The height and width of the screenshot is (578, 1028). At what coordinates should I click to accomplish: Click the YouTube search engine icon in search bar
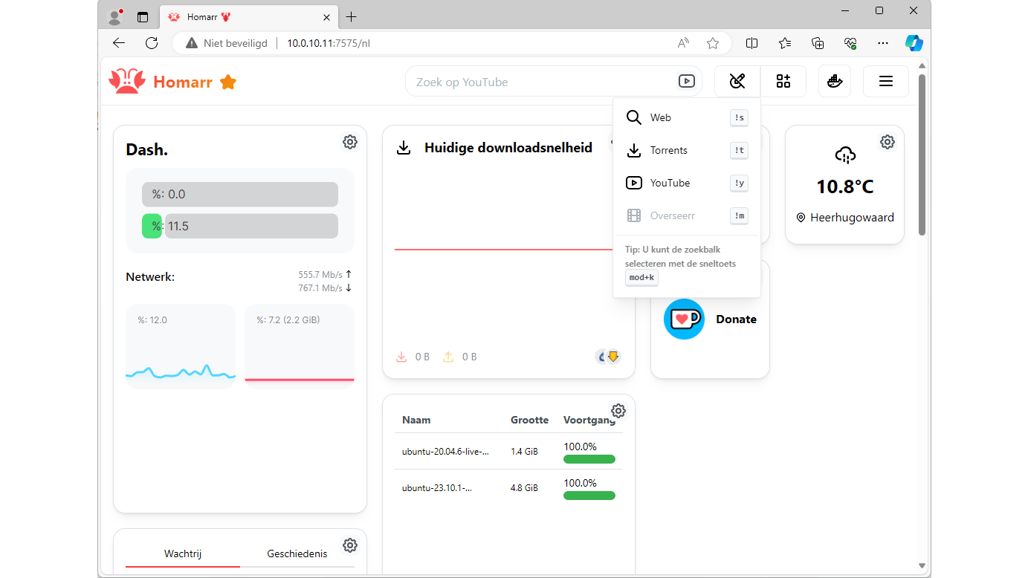coord(687,82)
